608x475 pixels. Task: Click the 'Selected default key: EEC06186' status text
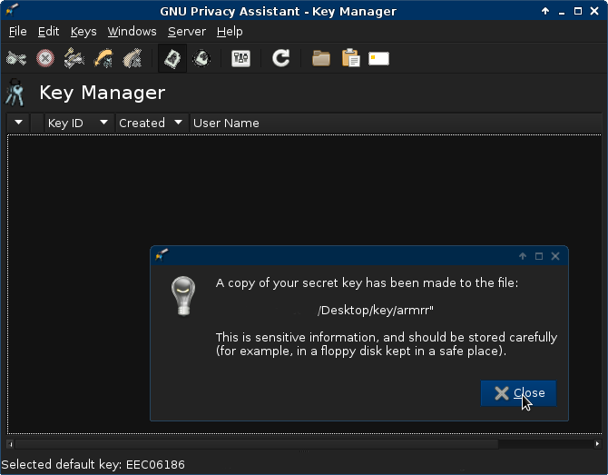tap(93, 464)
